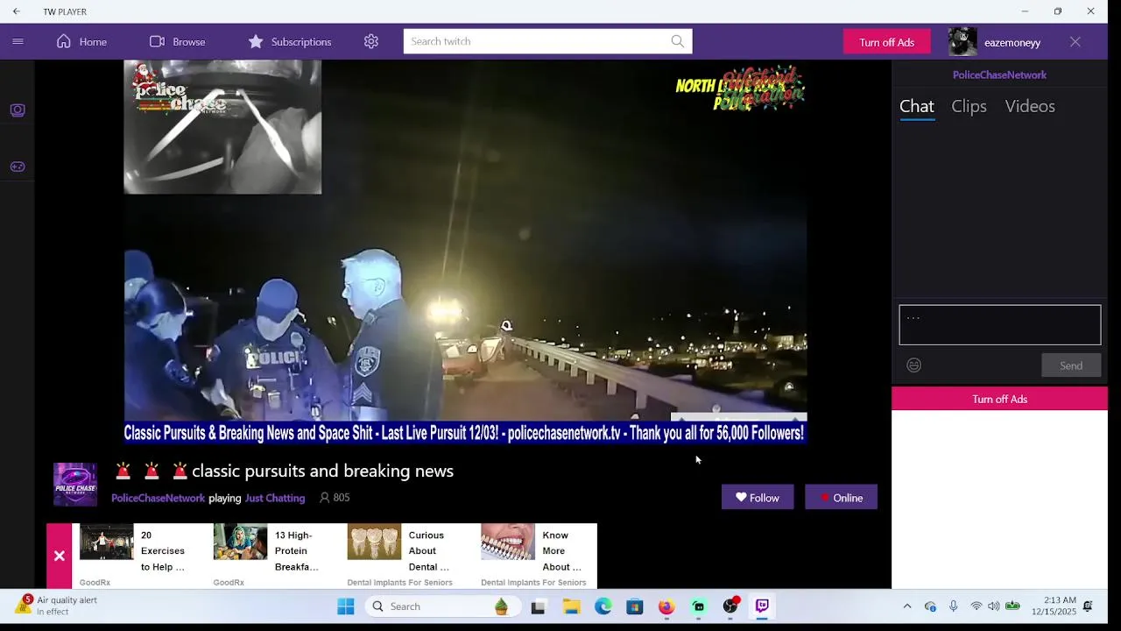Open the settings gear icon
The width and height of the screenshot is (1121, 631).
371,41
